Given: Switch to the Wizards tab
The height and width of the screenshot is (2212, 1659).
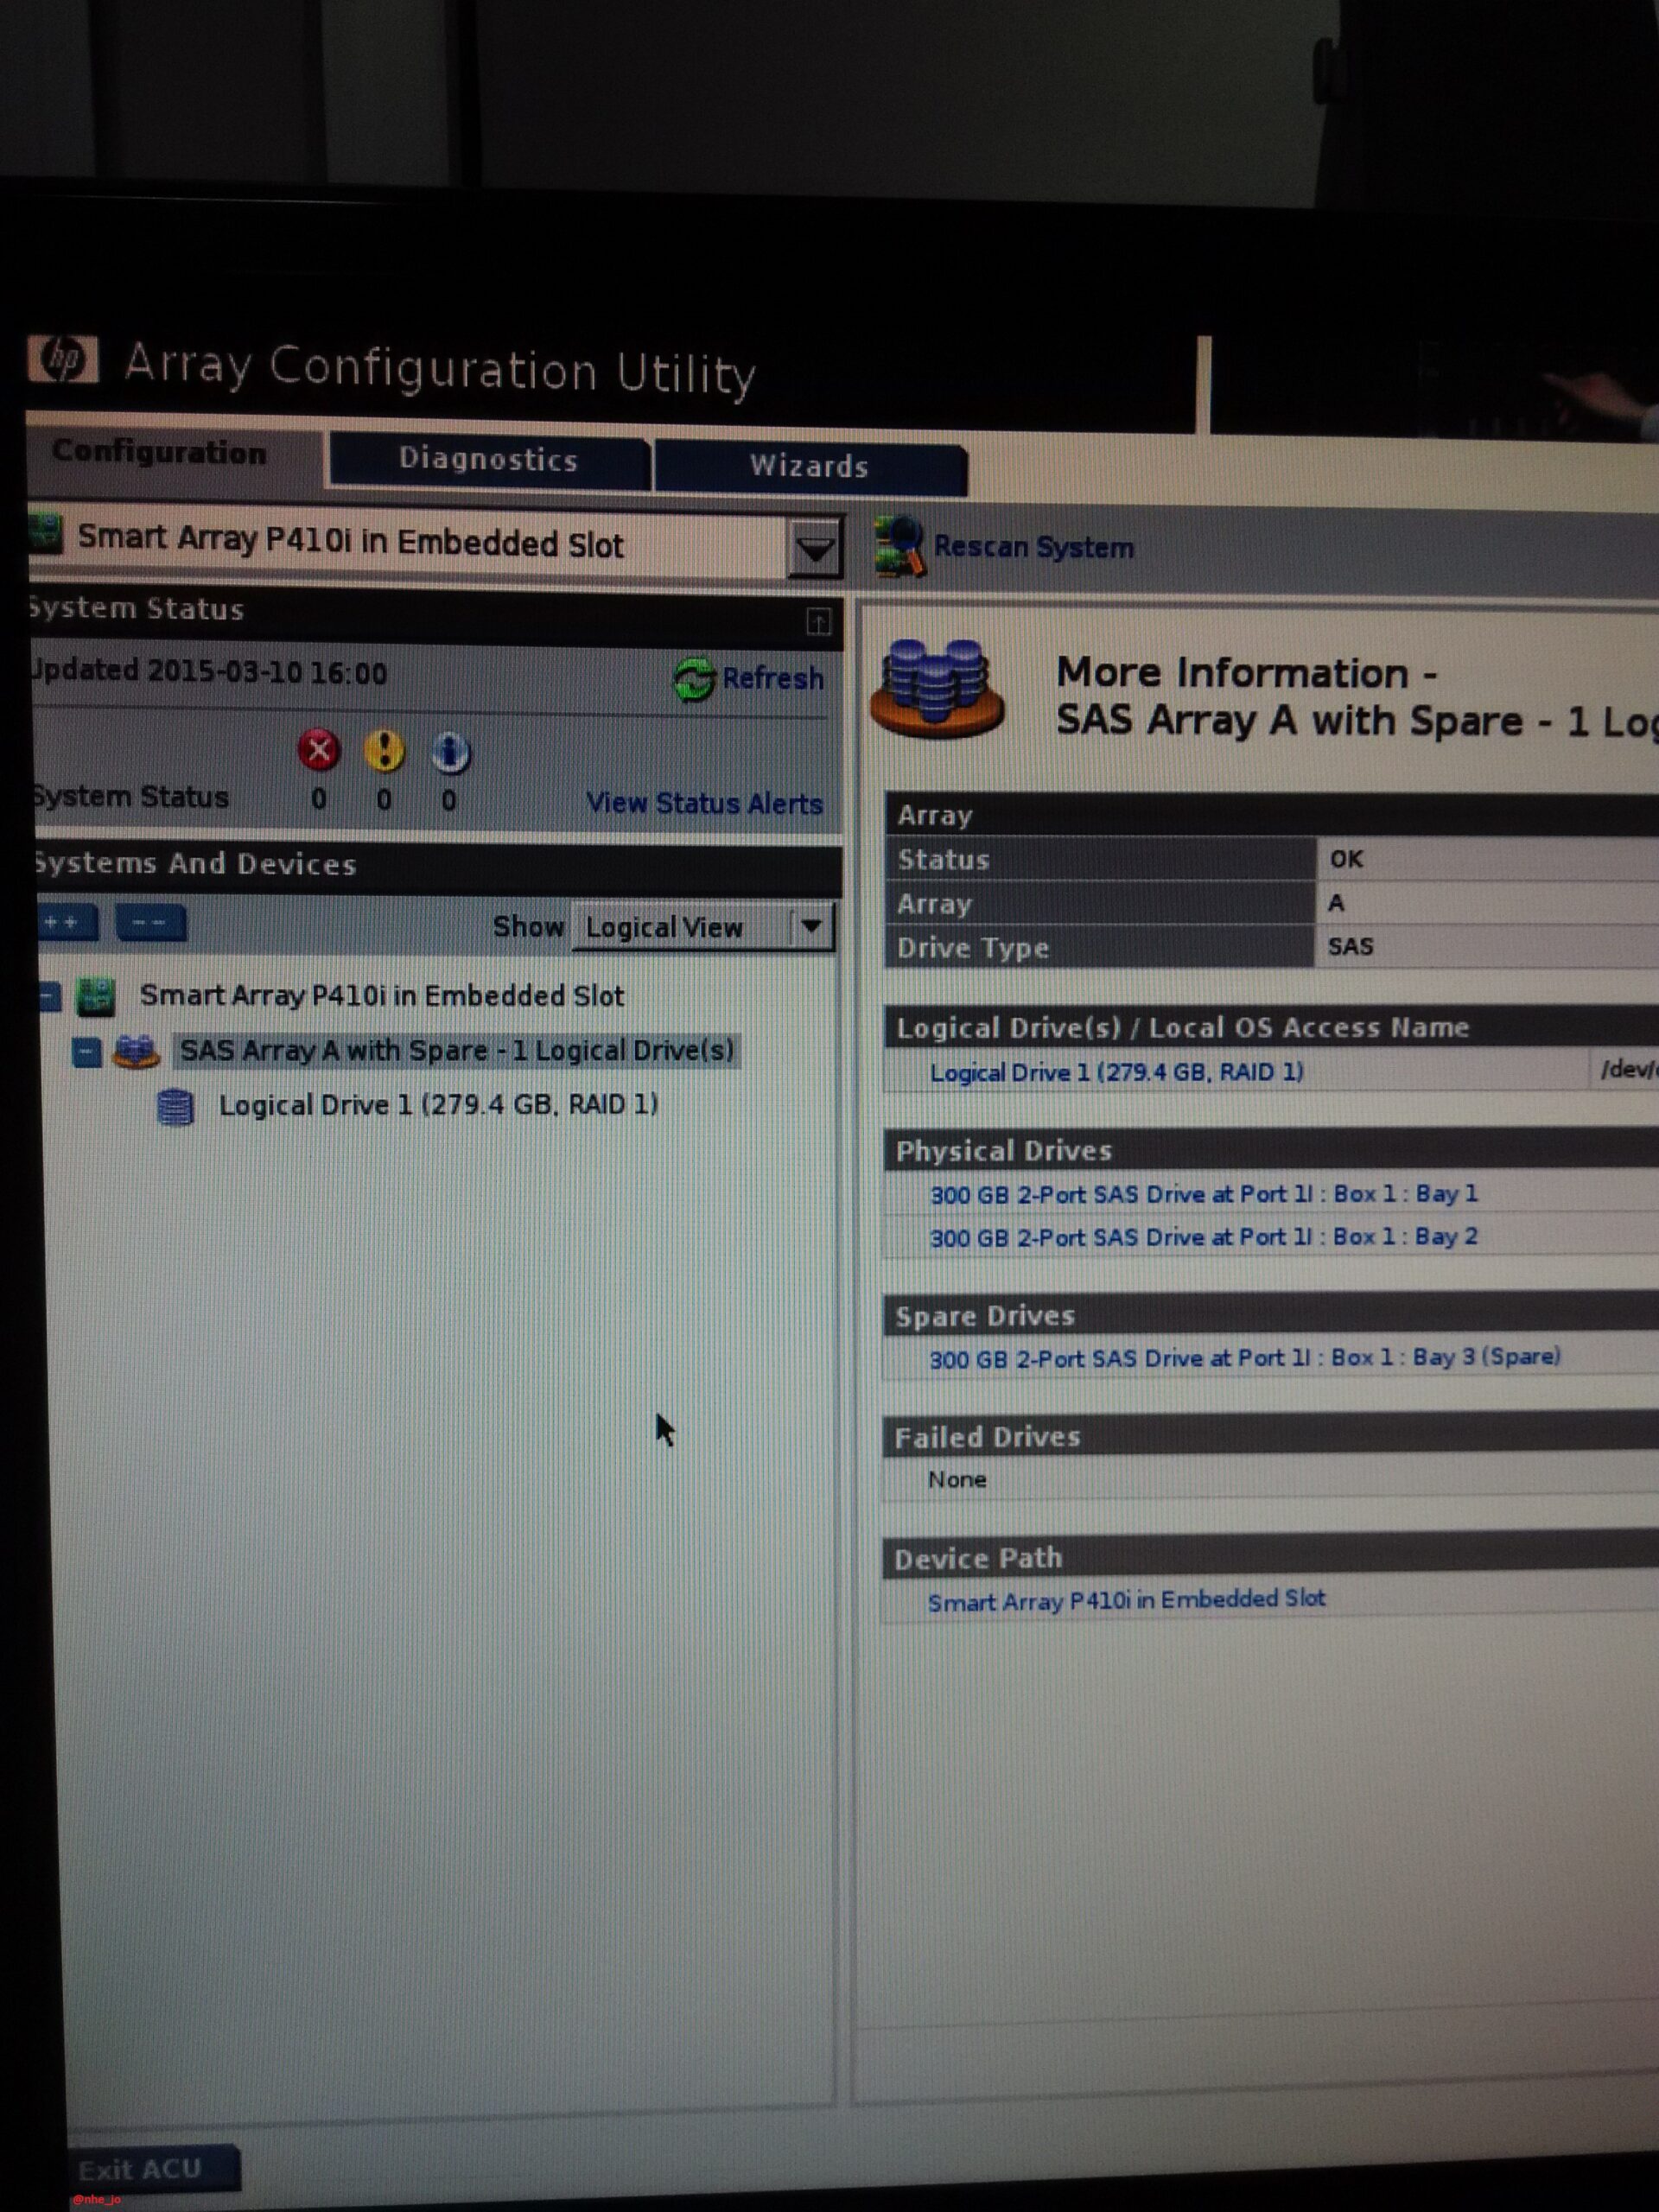Looking at the screenshot, I should [810, 466].
